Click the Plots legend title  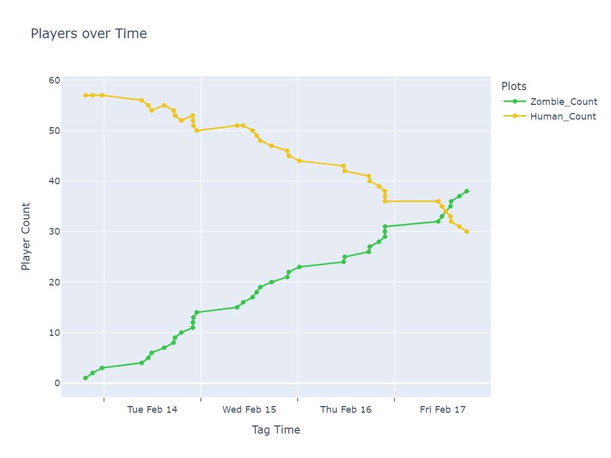tap(514, 86)
